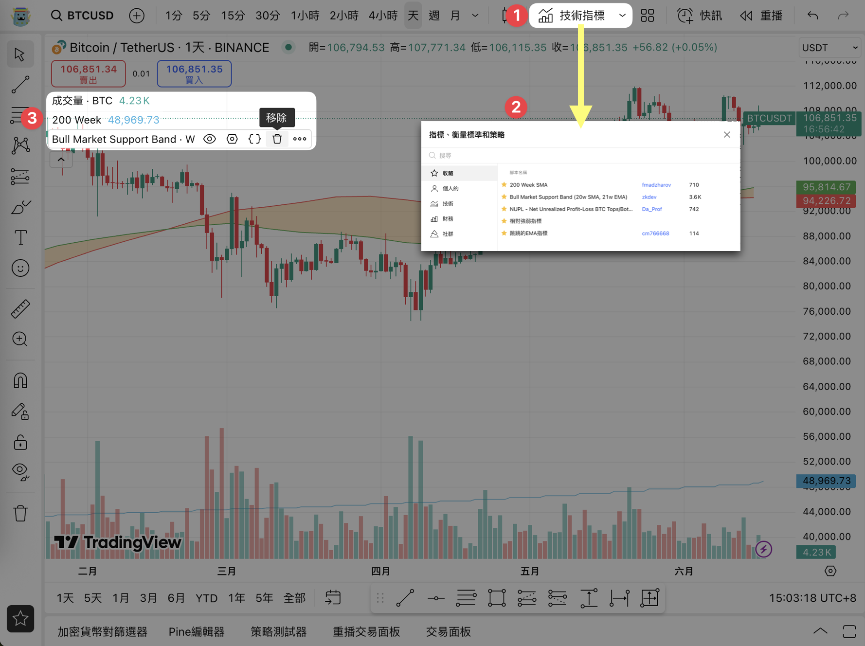865x646 pixels.
Task: View Bull Market Support Band source code
Action: pyautogui.click(x=254, y=139)
